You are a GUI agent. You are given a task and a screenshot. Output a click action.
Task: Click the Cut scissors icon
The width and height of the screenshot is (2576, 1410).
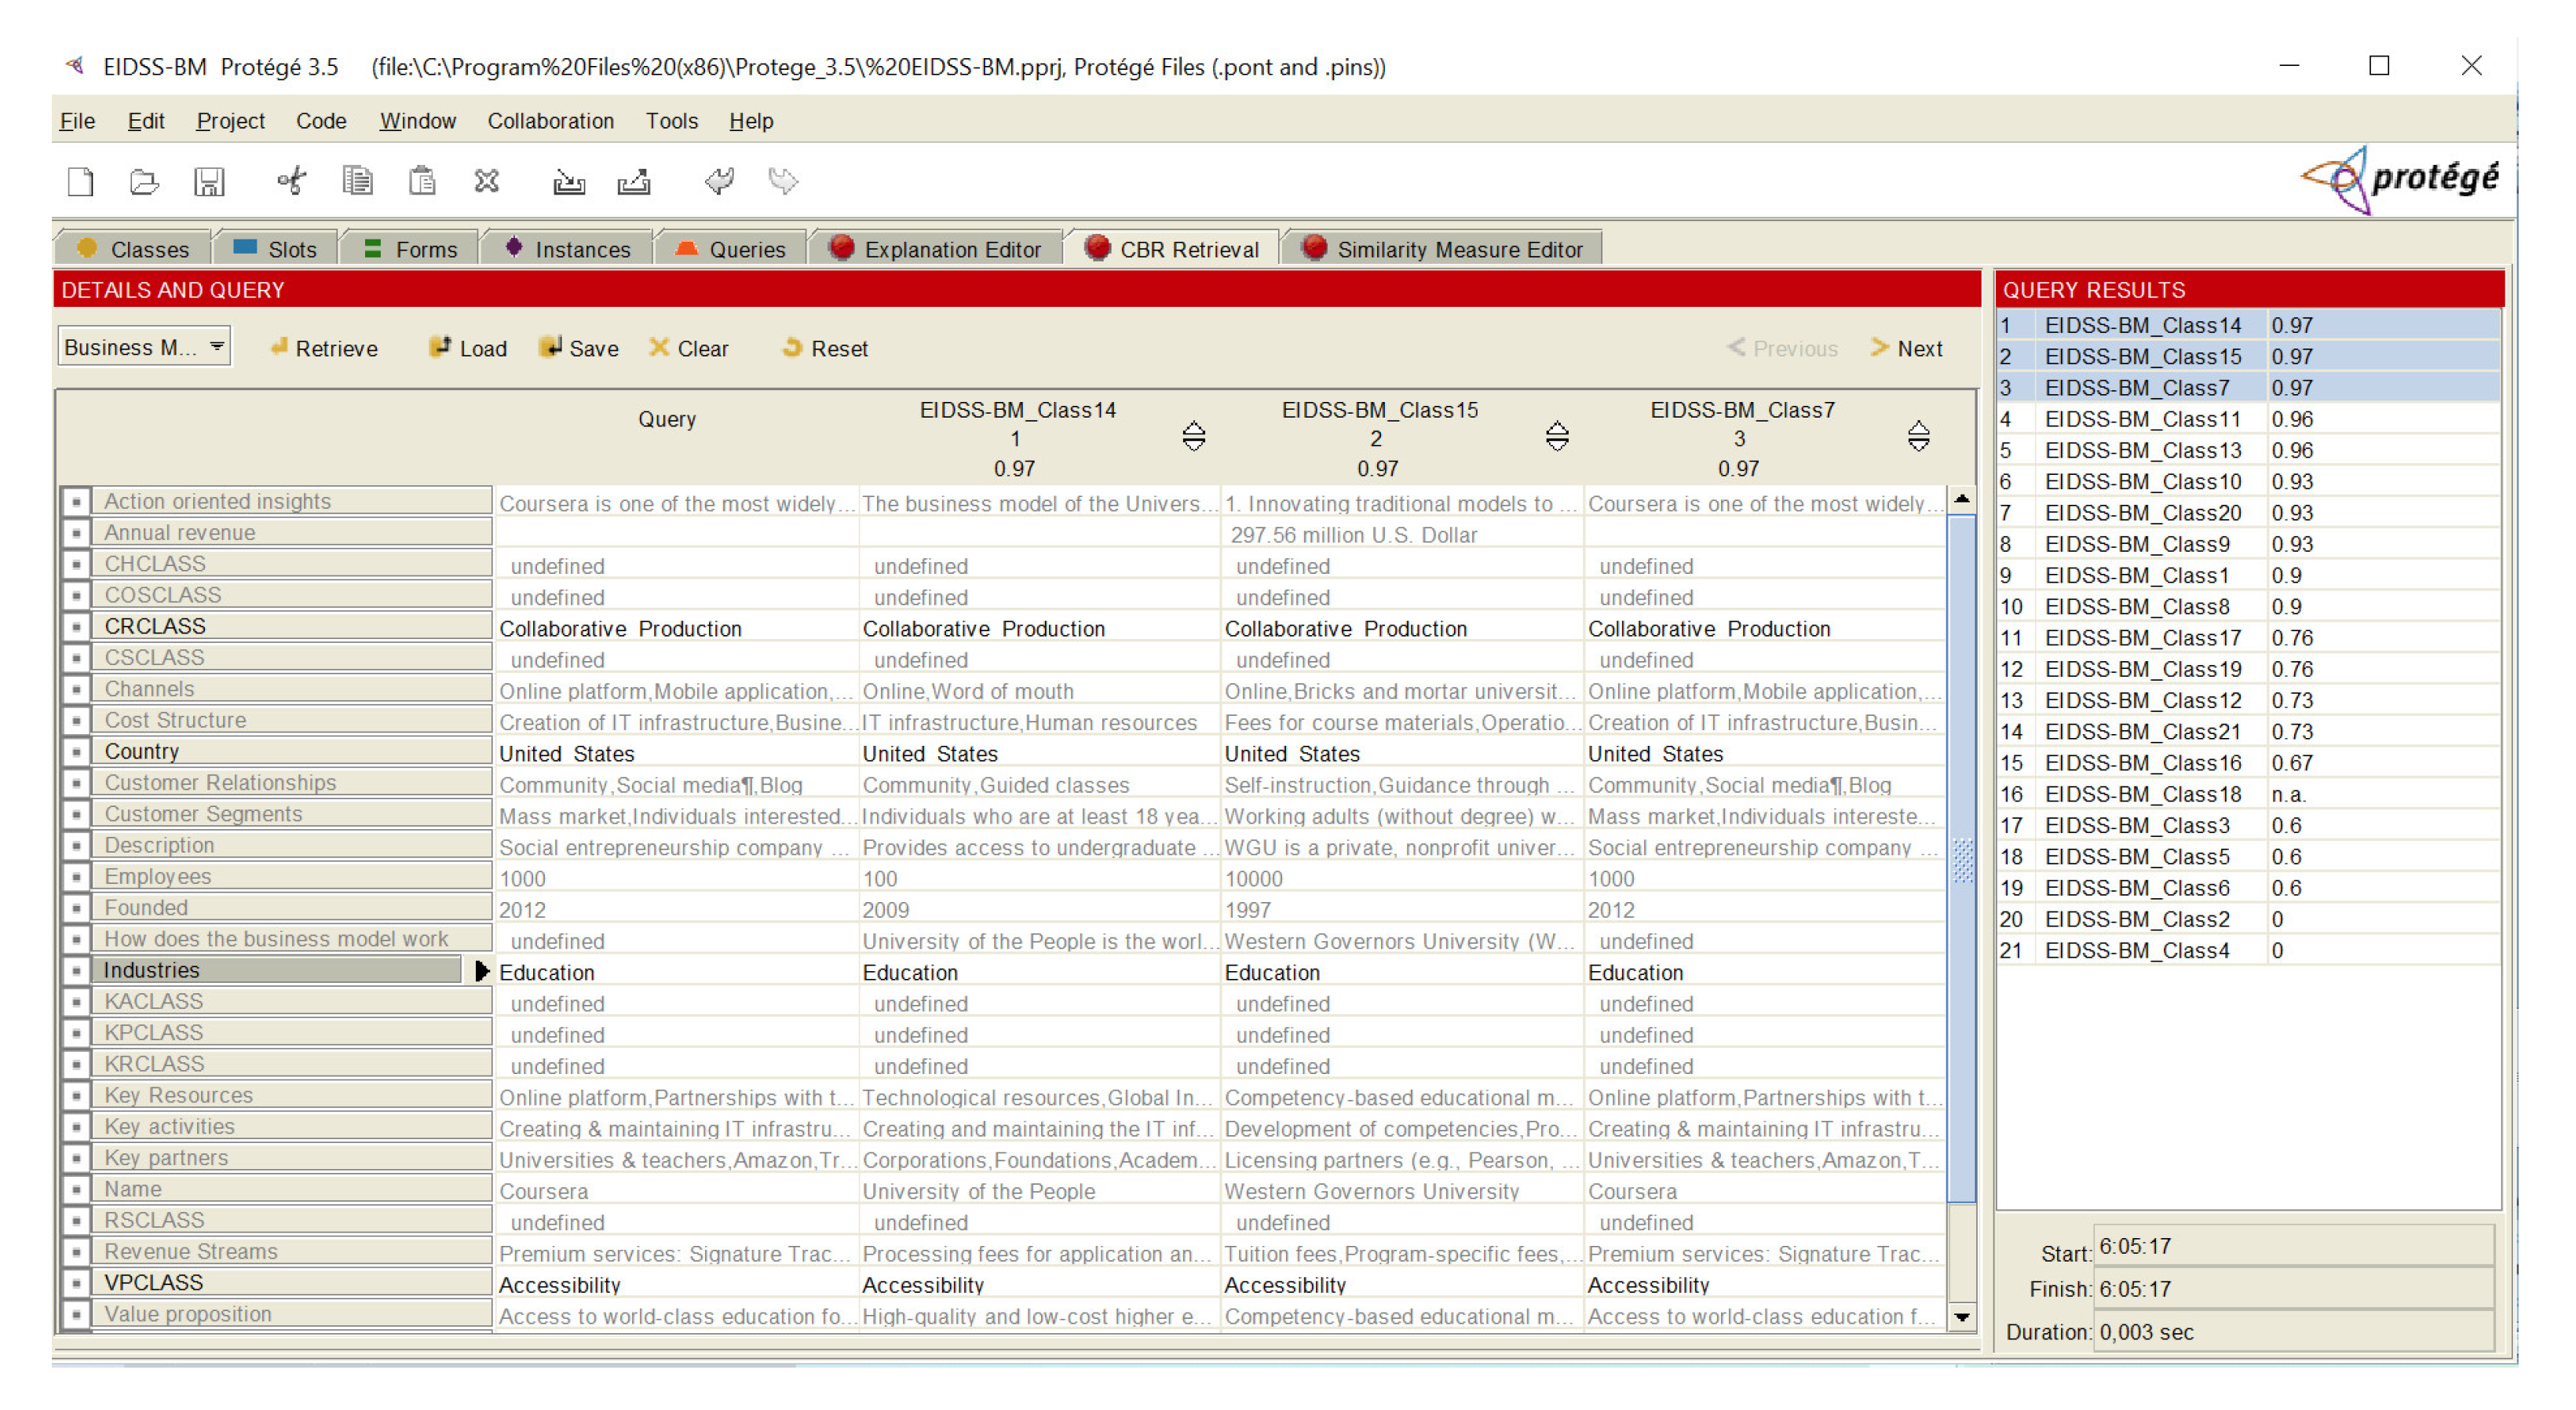pyautogui.click(x=291, y=182)
